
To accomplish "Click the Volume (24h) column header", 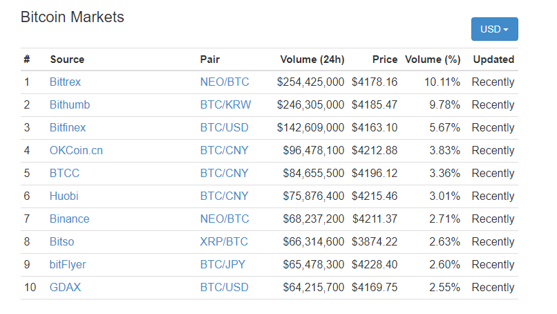I will [312, 59].
